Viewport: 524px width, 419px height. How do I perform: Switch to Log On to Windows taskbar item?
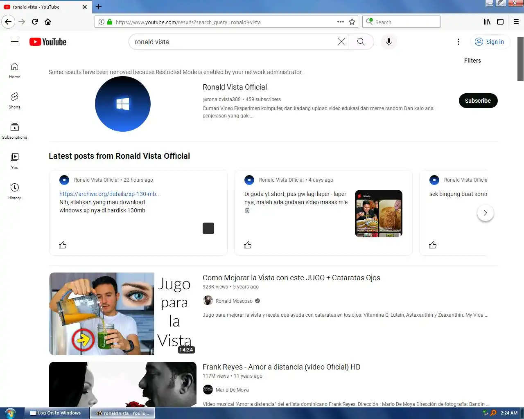57,413
